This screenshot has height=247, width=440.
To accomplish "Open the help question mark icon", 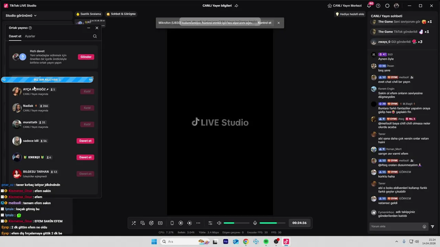I will (x=378, y=6).
